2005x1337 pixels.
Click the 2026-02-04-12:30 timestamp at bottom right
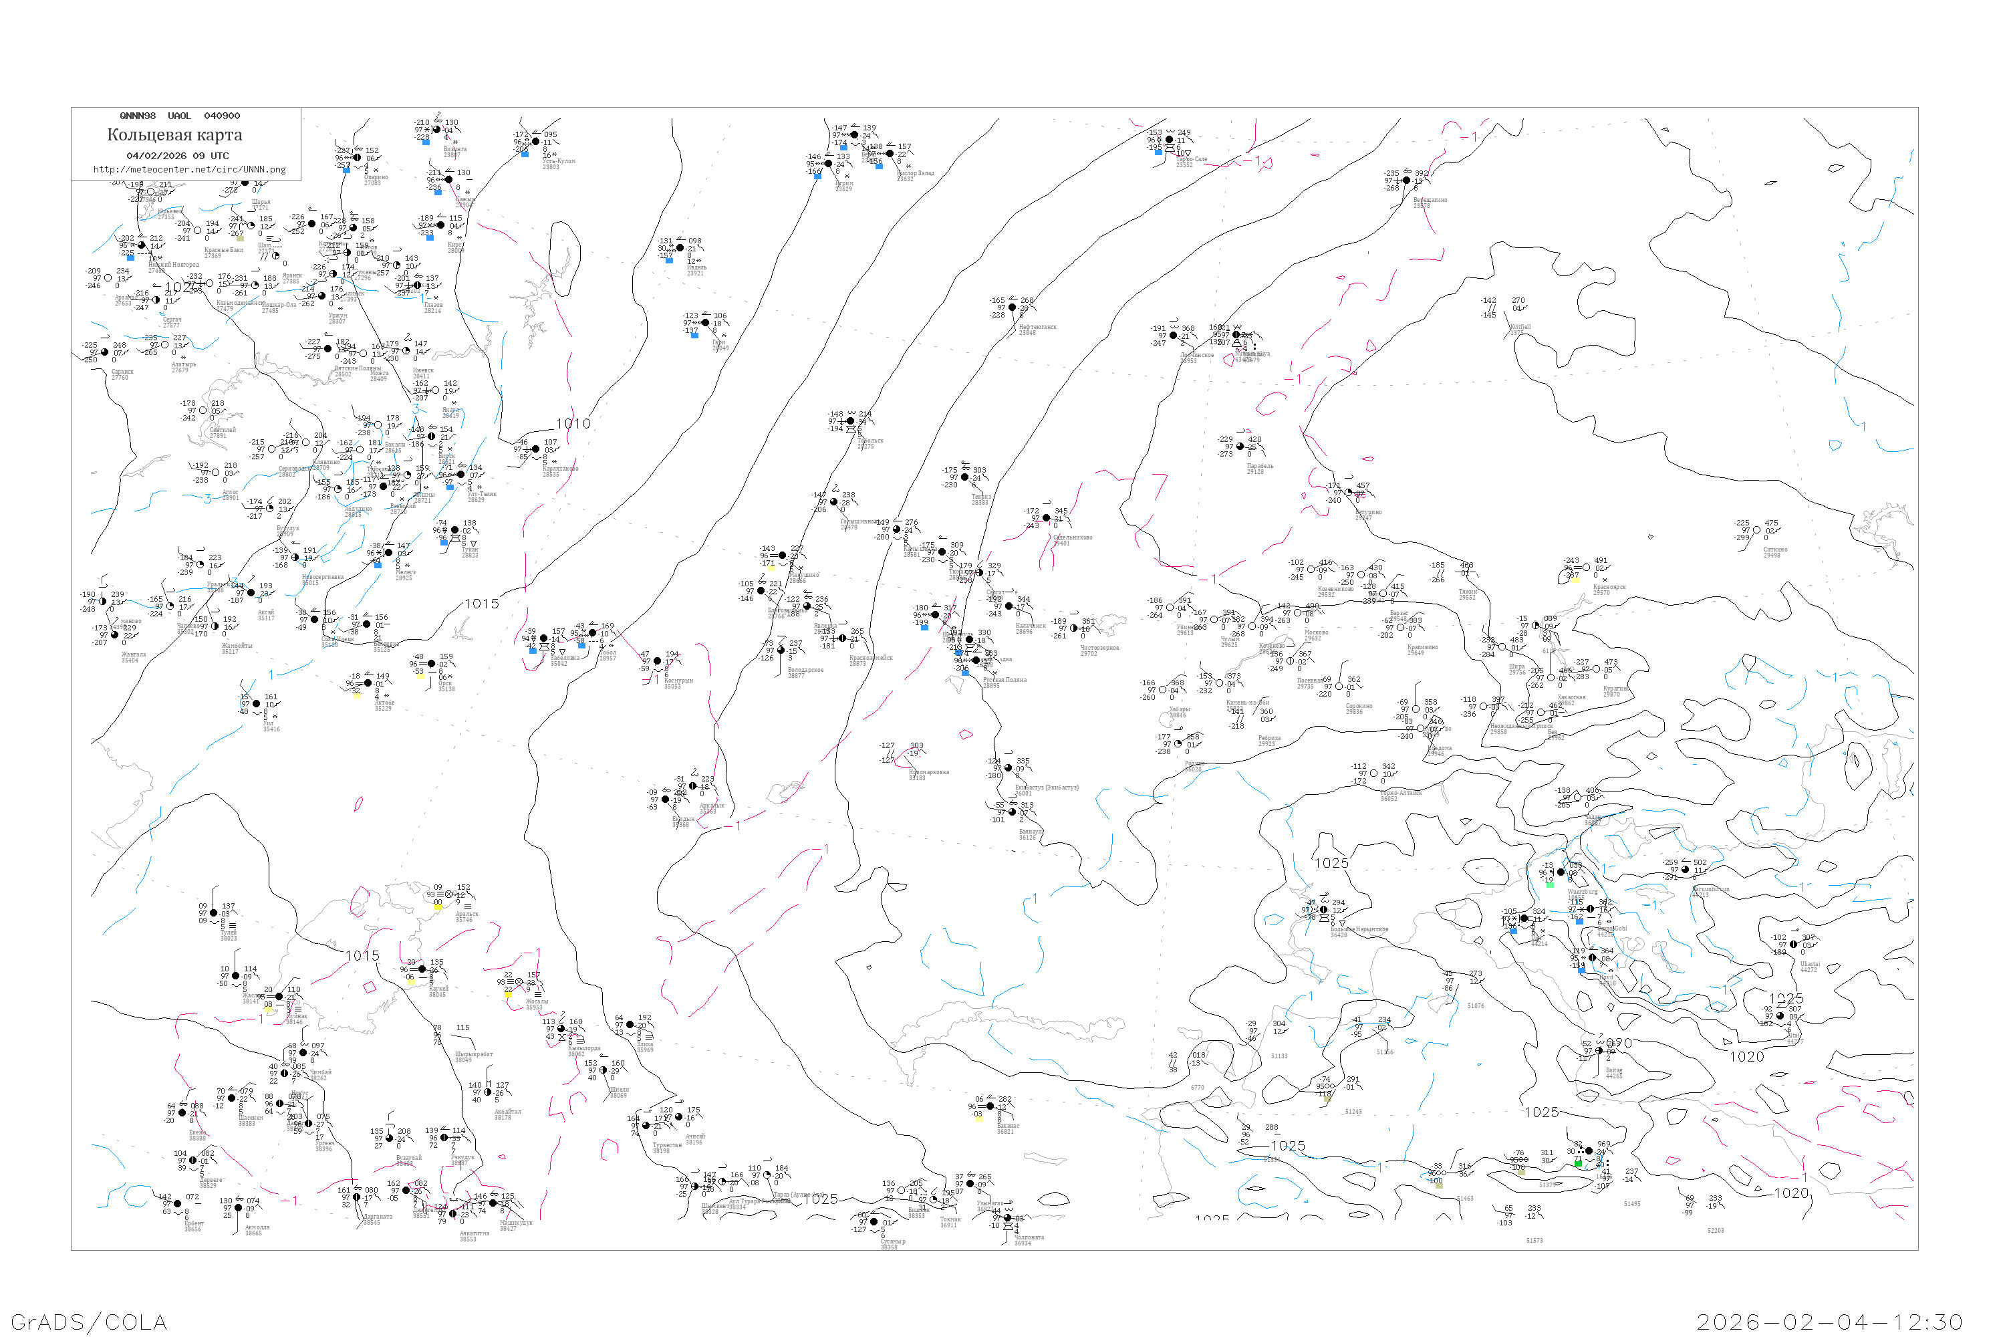pos(1829,1322)
